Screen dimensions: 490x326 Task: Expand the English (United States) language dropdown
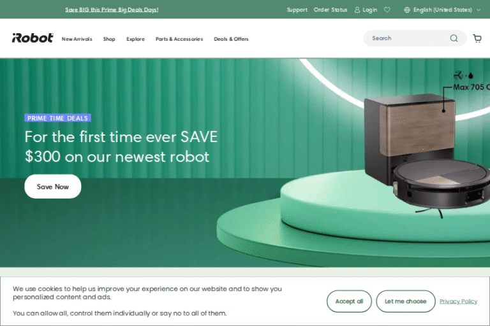[442, 10]
